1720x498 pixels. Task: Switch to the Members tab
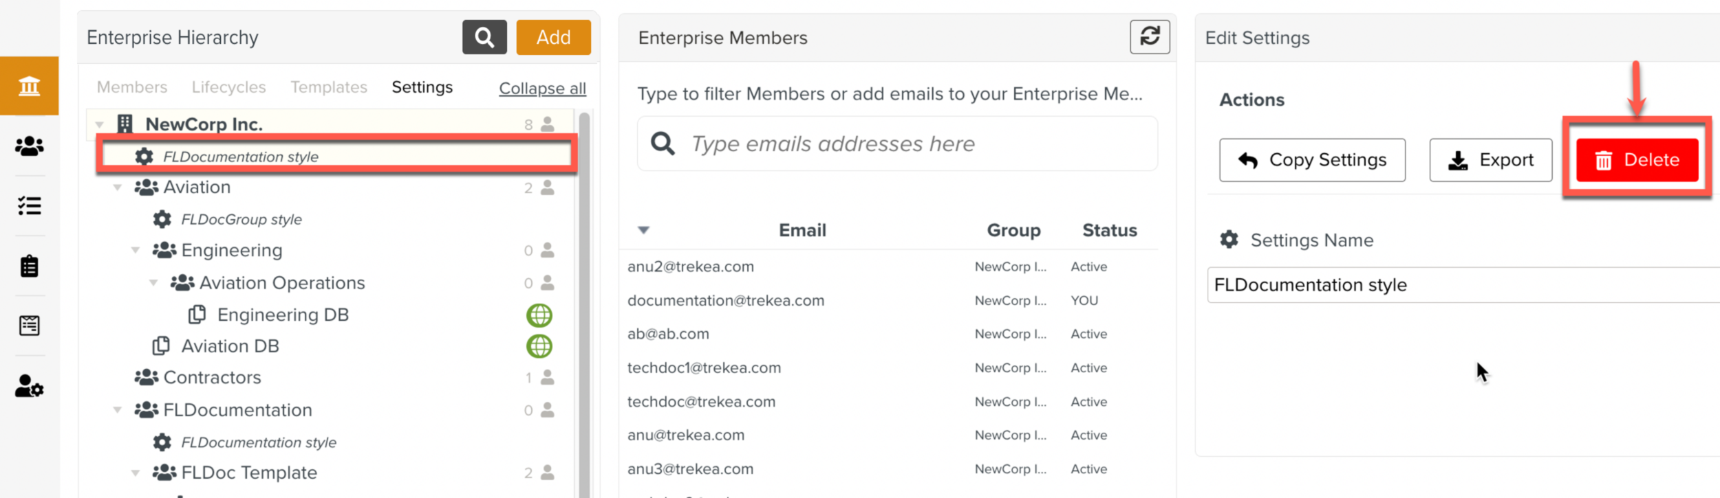pos(132,87)
